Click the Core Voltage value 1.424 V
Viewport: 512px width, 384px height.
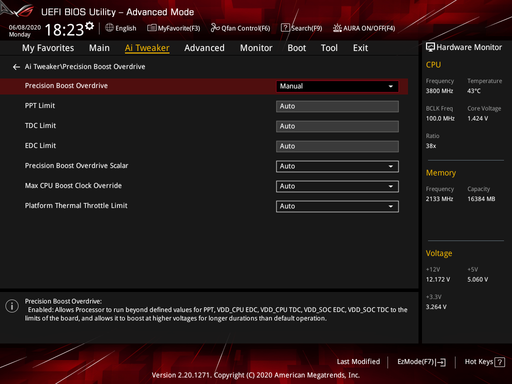(x=477, y=118)
